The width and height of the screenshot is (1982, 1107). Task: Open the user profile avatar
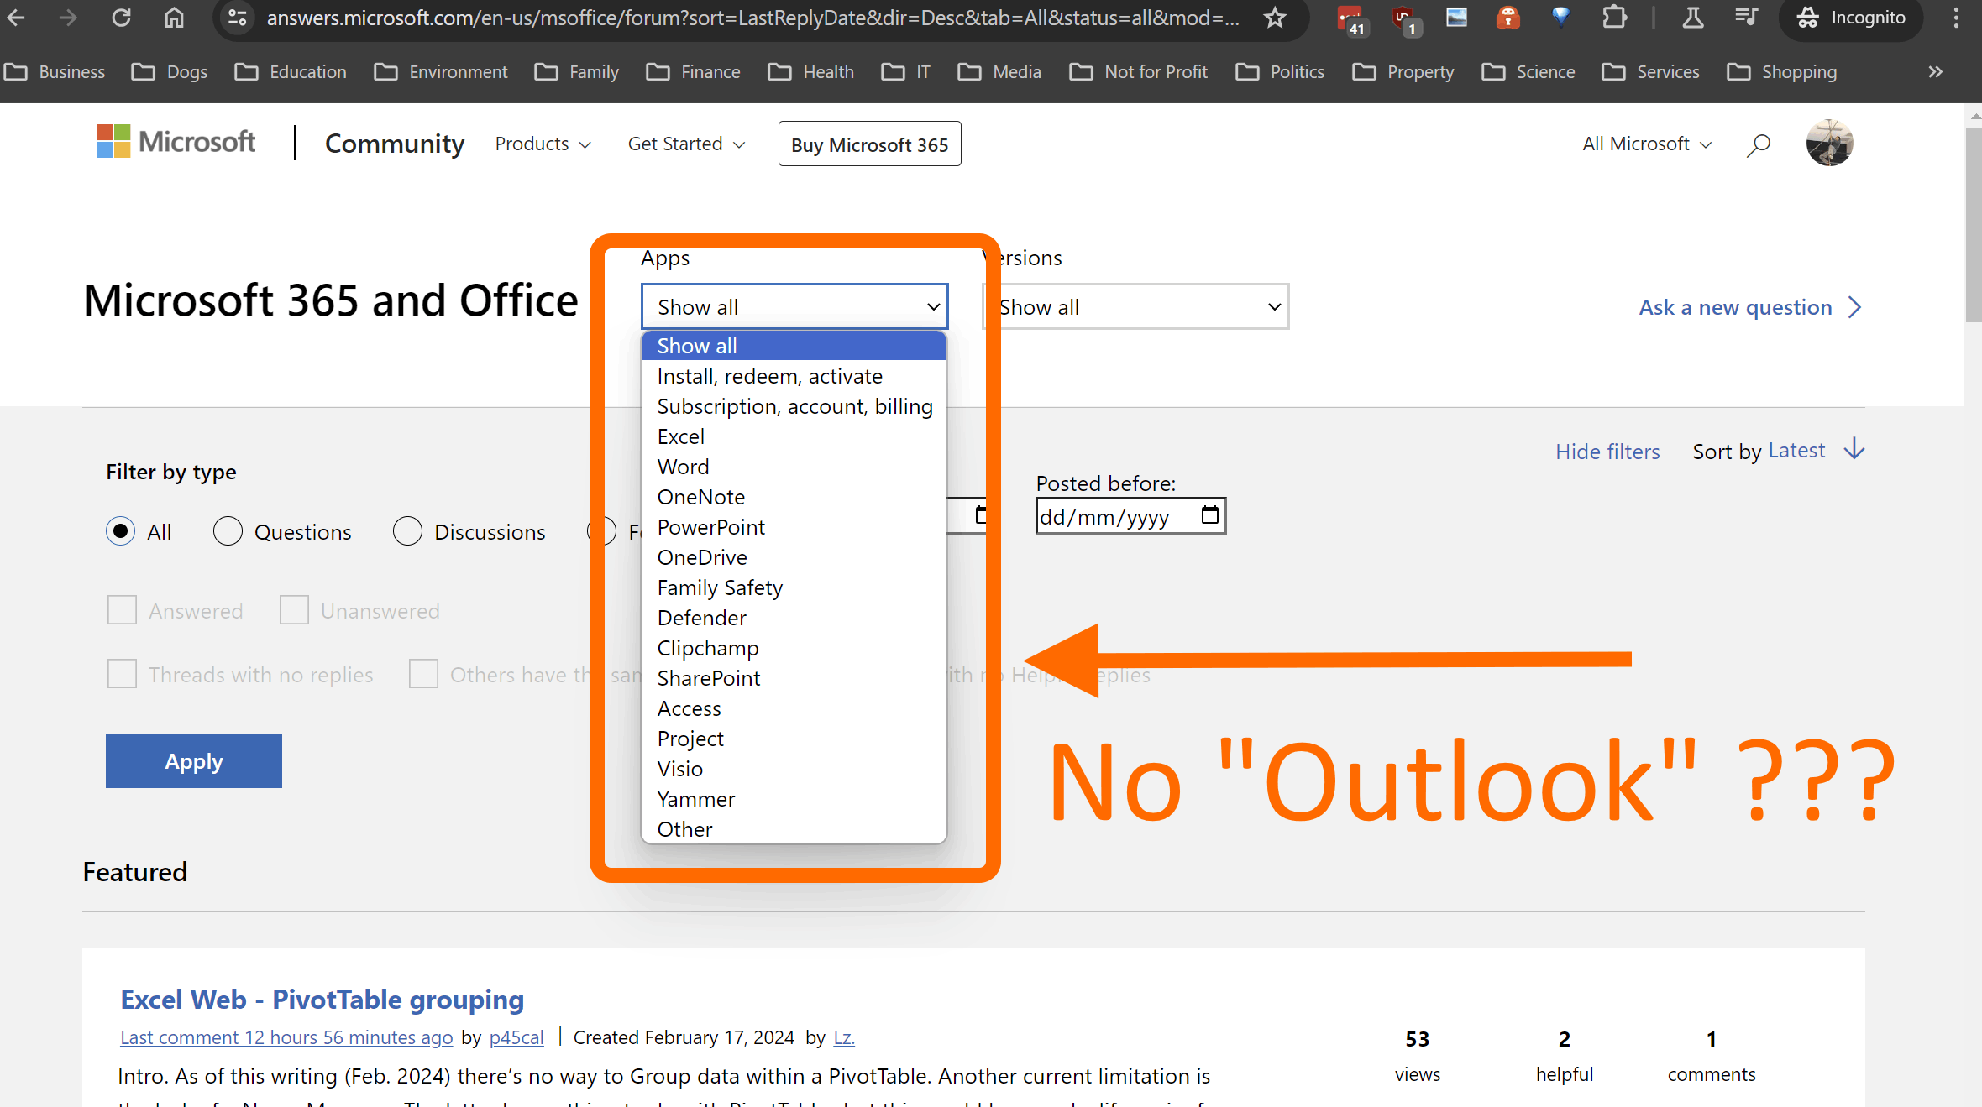tap(1829, 144)
